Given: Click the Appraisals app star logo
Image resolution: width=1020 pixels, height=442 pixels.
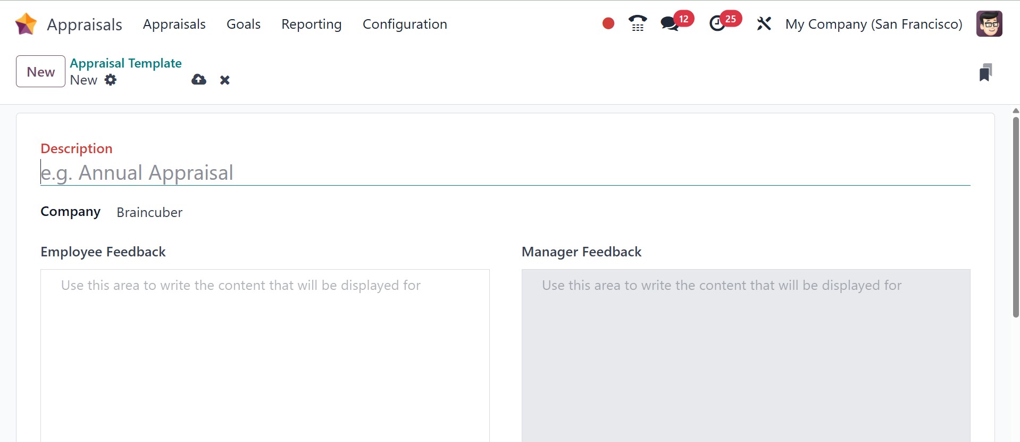Looking at the screenshot, I should pos(26,24).
